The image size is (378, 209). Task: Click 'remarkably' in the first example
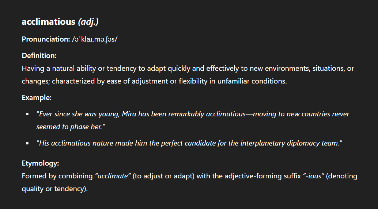(x=186, y=114)
